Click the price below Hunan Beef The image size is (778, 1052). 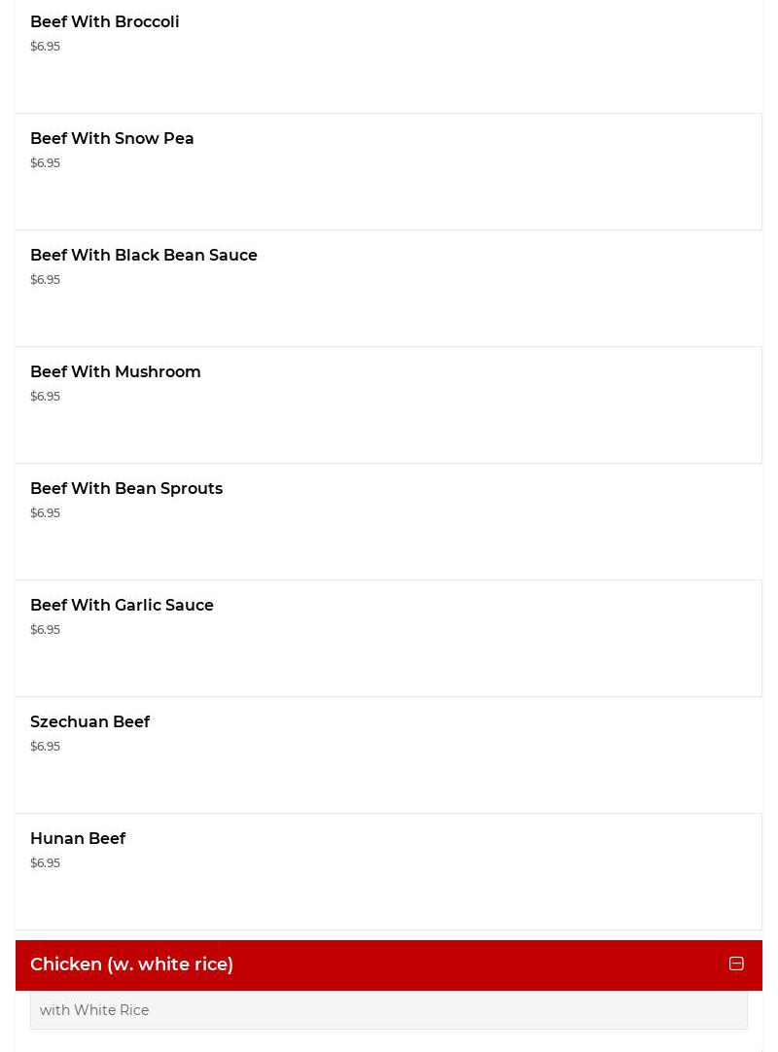pyautogui.click(x=45, y=862)
